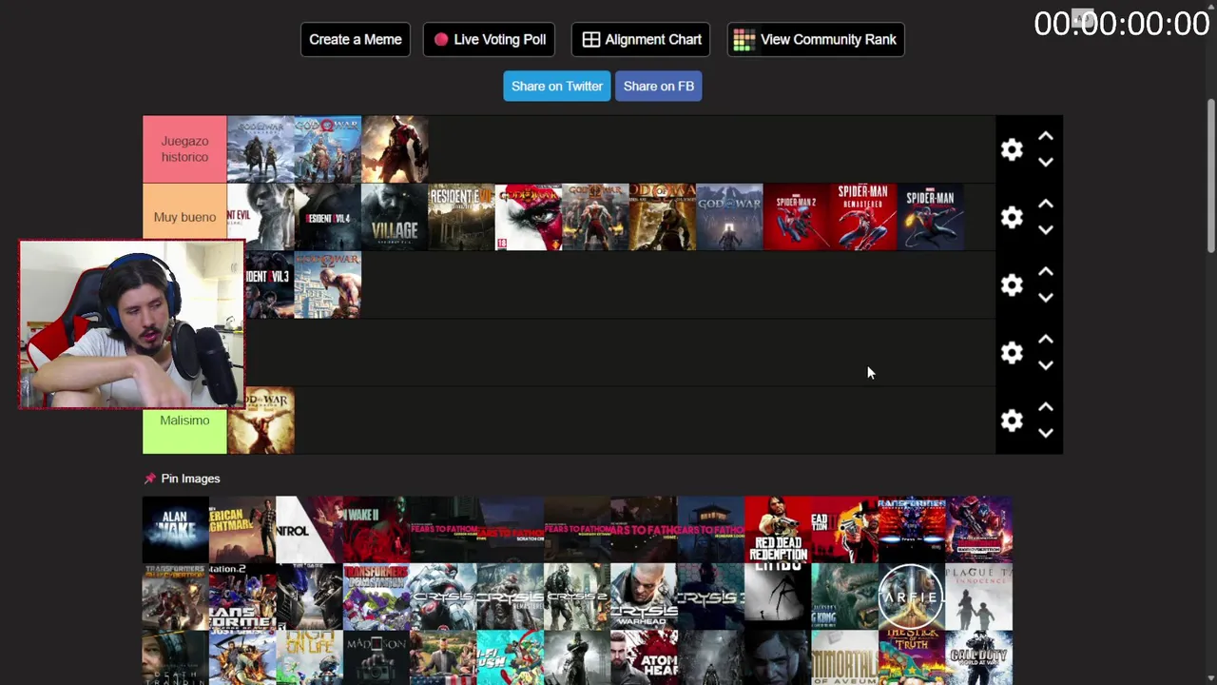Select the King Kong game cover
Image resolution: width=1217 pixels, height=685 pixels.
click(844, 597)
